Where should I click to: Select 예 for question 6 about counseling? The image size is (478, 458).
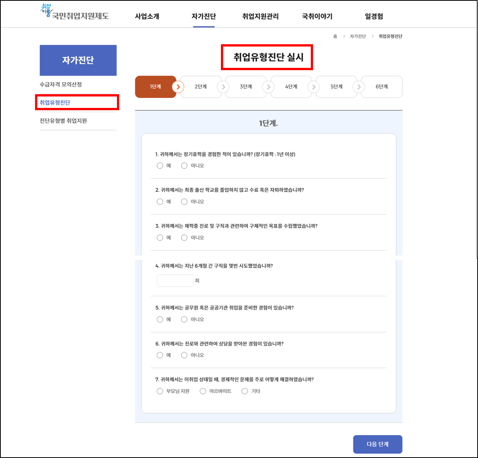160,355
